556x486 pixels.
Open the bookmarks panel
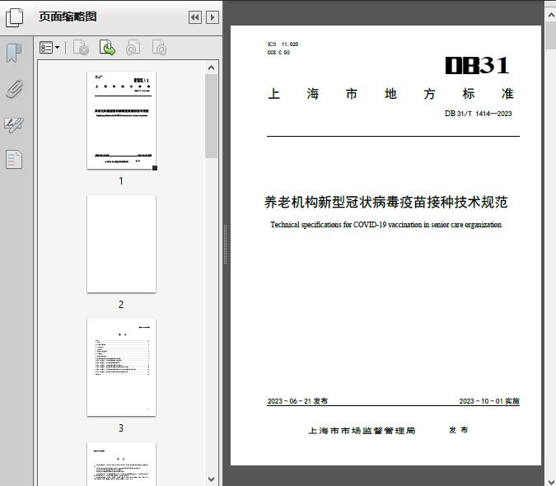(14, 54)
